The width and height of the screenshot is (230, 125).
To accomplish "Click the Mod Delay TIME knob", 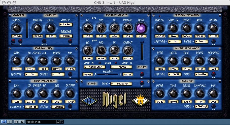I will [186, 61].
